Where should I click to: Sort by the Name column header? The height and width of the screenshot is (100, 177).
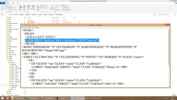tap(29, 18)
